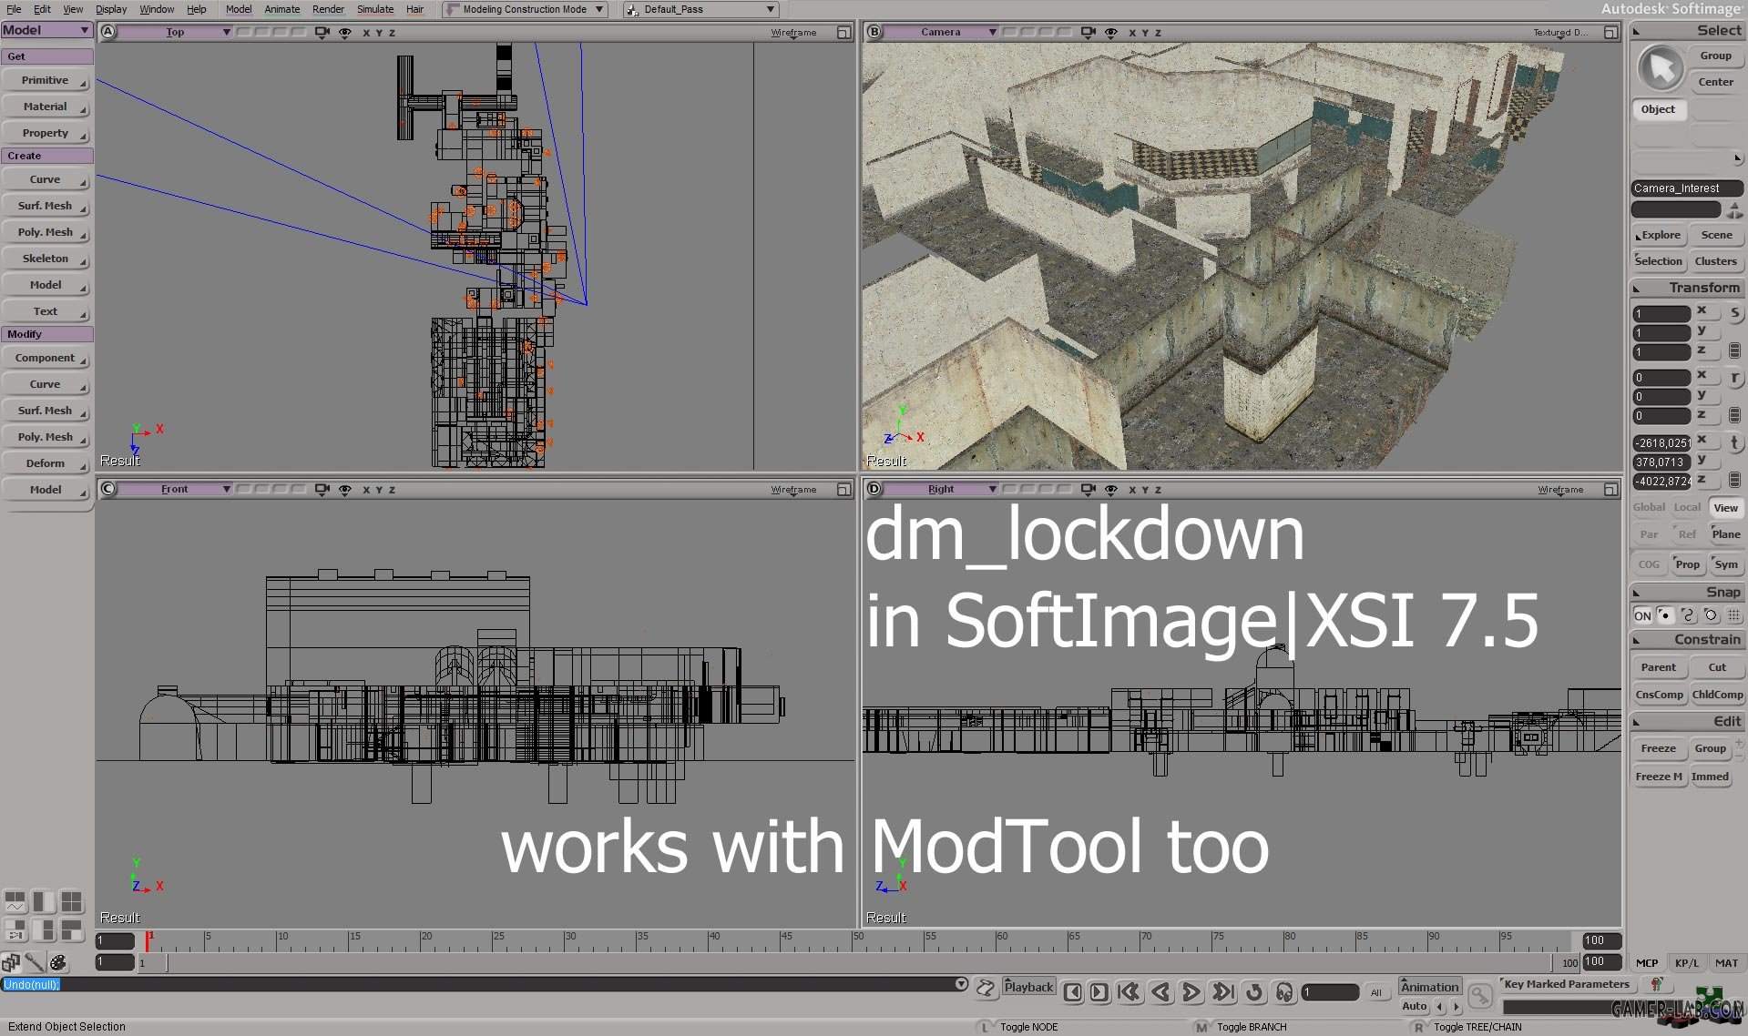Maximize the Camera viewport with its corner icon

click(x=1610, y=32)
